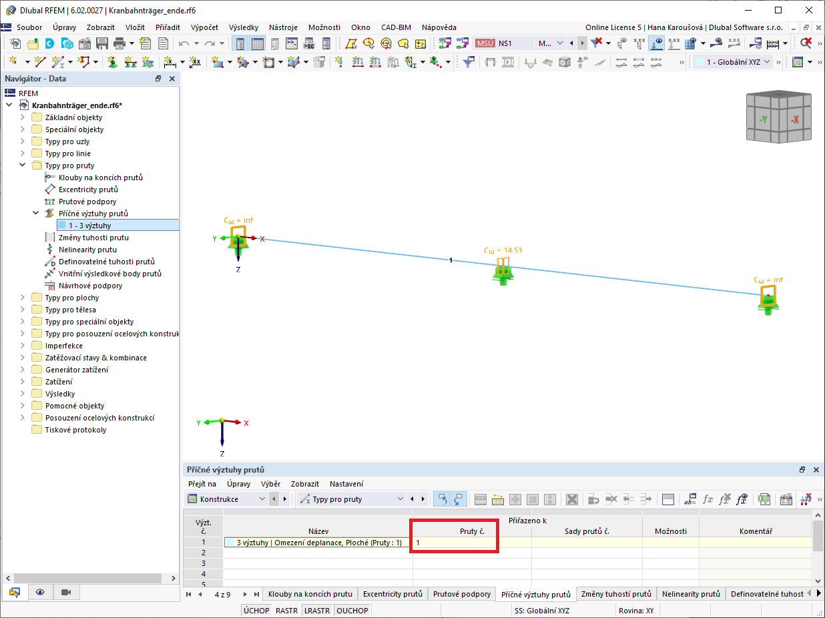Click the Print toolbar icon
This screenshot has height=618, width=825.
(120, 43)
